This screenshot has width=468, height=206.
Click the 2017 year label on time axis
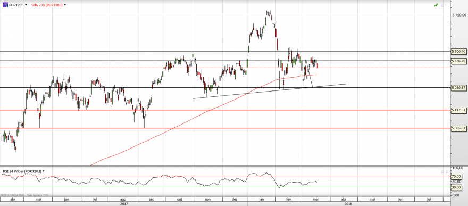[x=124, y=204]
